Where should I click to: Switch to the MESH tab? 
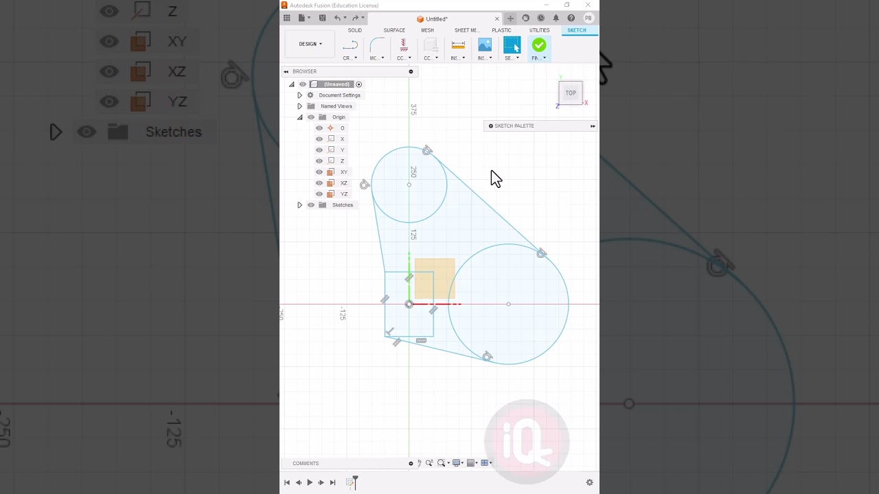[428, 30]
